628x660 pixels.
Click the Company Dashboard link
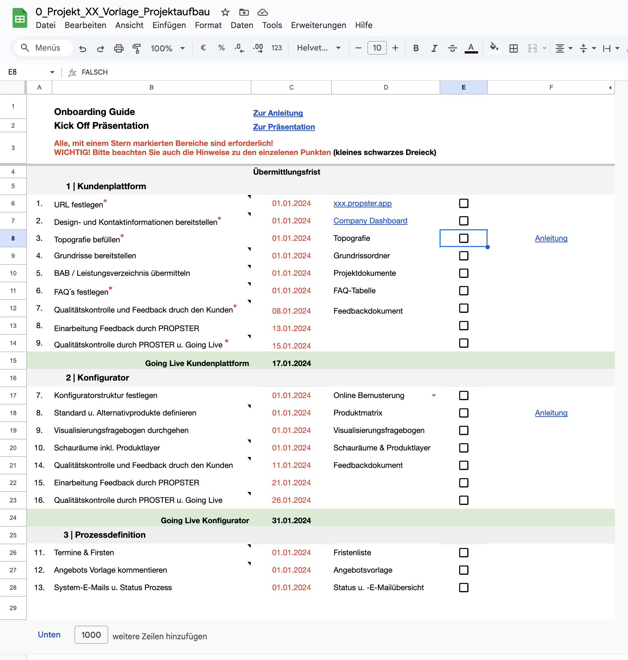(370, 221)
